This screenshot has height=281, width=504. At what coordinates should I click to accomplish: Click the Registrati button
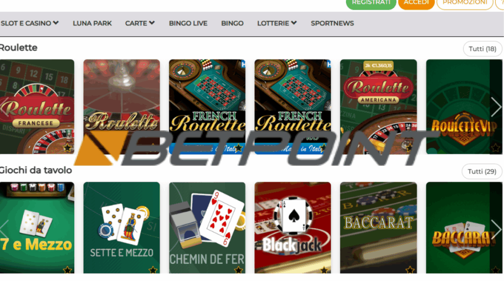[x=371, y=3]
